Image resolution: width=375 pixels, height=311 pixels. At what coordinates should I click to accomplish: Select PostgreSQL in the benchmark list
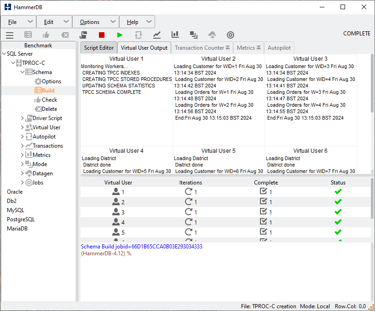click(21, 219)
